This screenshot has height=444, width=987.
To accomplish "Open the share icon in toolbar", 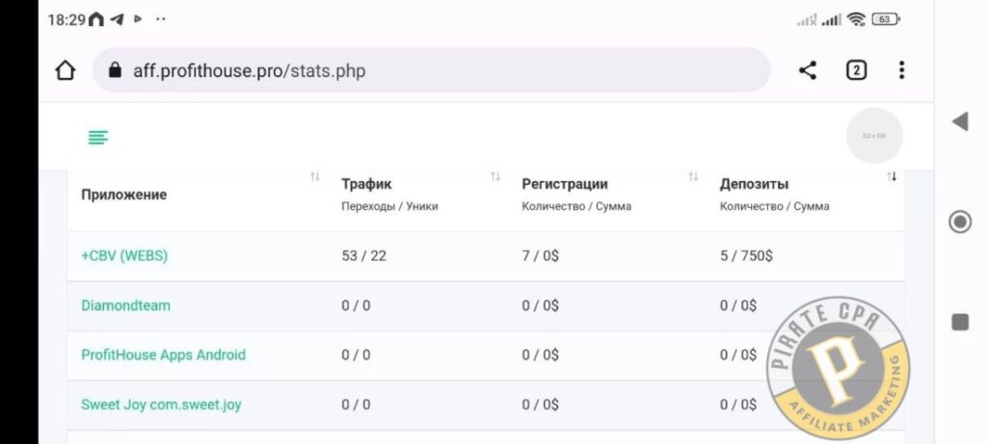I will 807,70.
